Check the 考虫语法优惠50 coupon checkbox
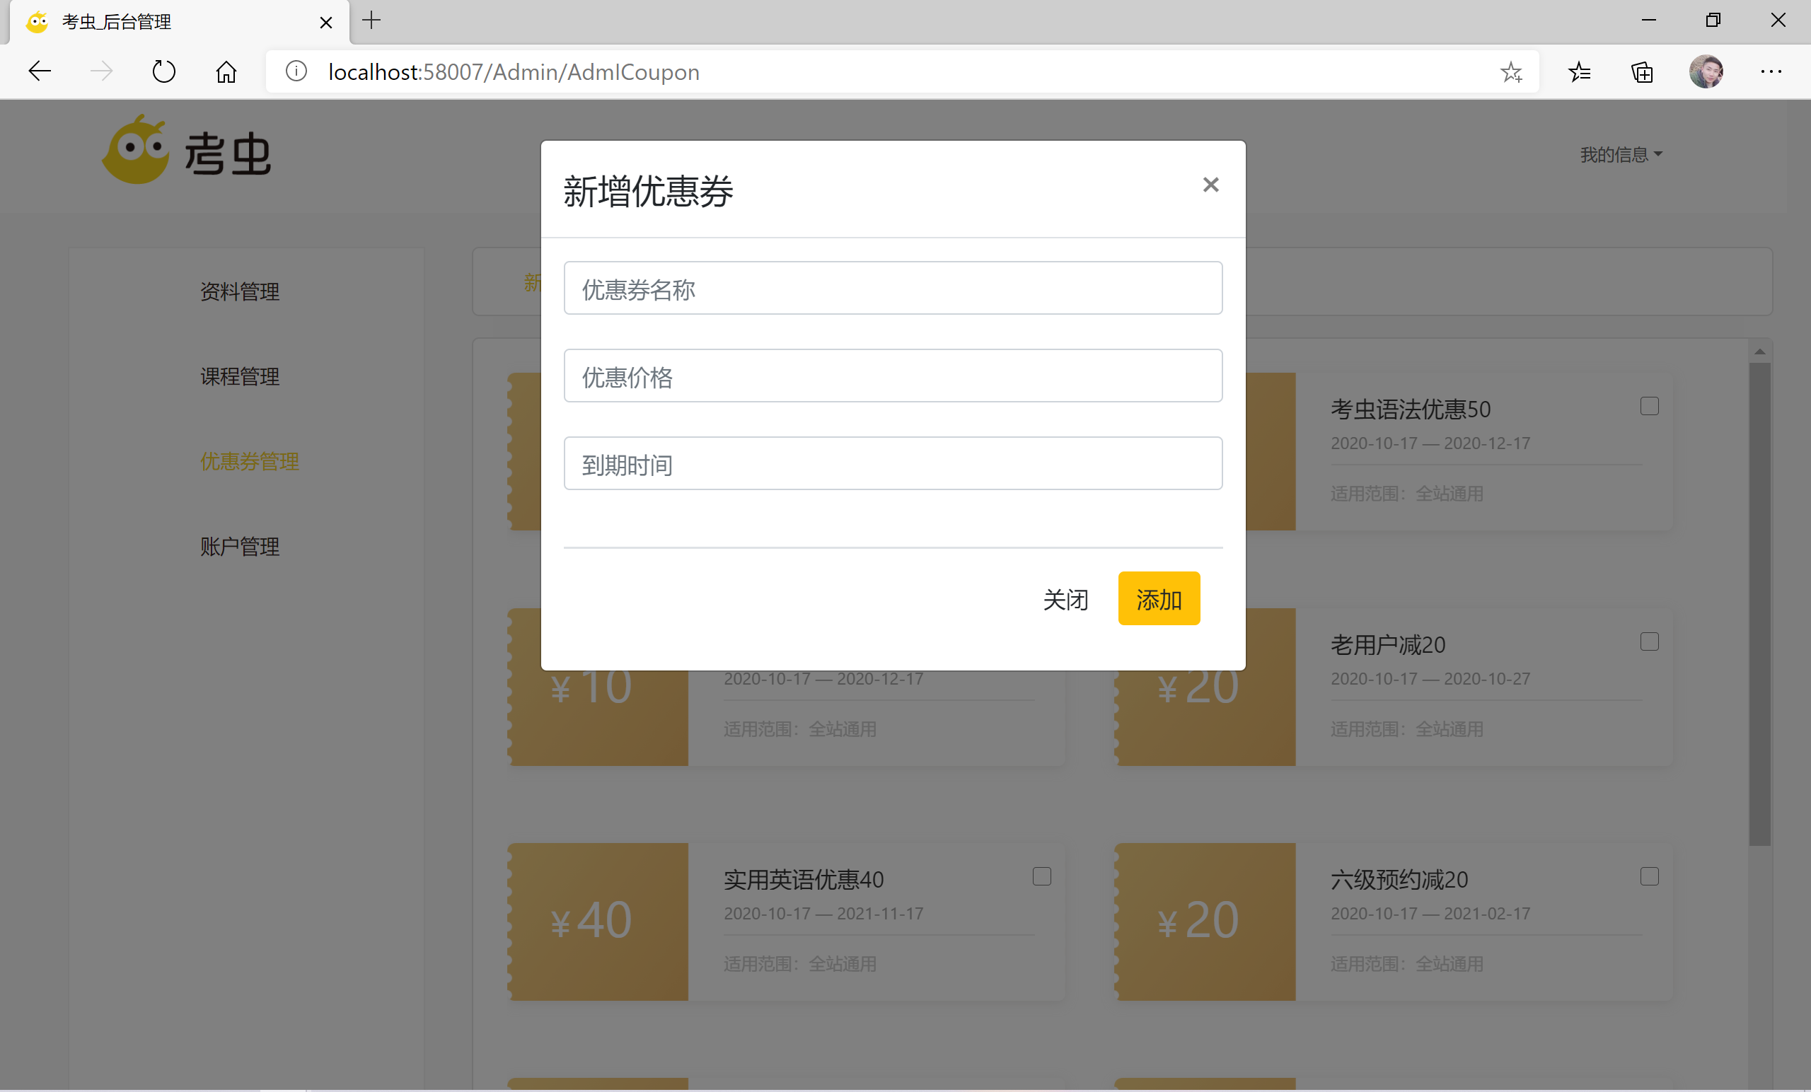This screenshot has width=1811, height=1092. pos(1648,407)
